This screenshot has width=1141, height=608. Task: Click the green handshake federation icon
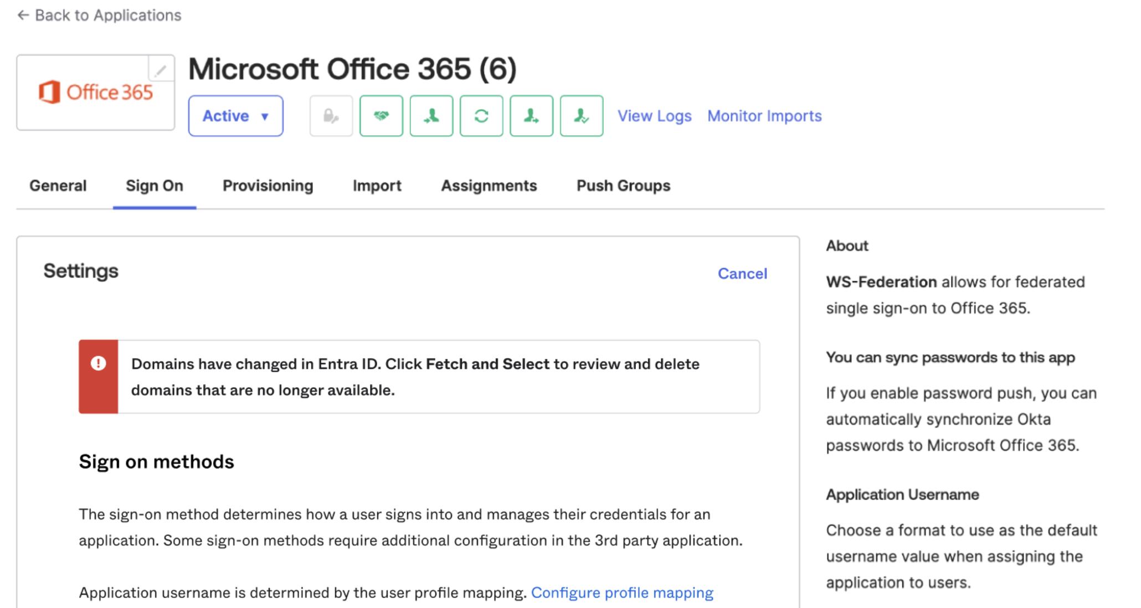381,116
